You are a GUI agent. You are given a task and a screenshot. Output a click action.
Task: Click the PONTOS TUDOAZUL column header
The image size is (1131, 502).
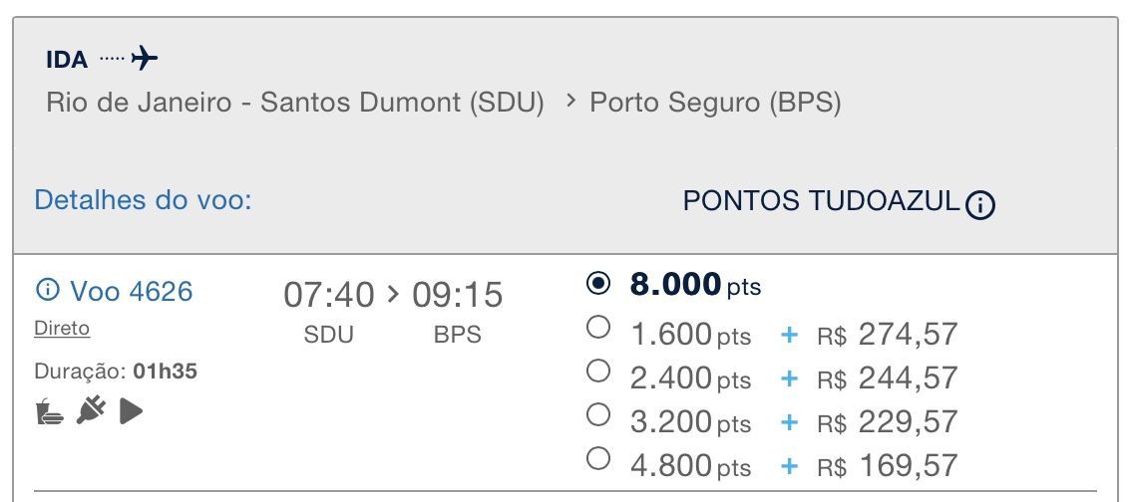coord(821,201)
